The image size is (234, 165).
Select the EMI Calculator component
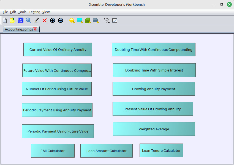pyautogui.click(x=53, y=151)
